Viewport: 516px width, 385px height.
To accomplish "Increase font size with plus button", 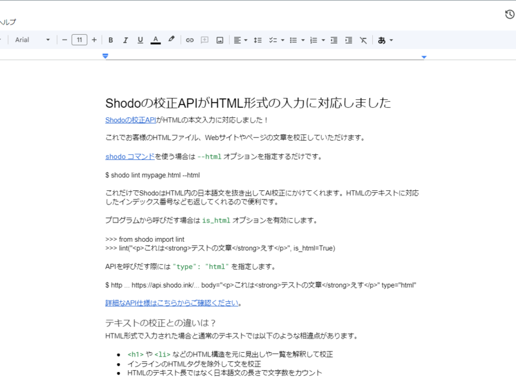I will [x=94, y=40].
